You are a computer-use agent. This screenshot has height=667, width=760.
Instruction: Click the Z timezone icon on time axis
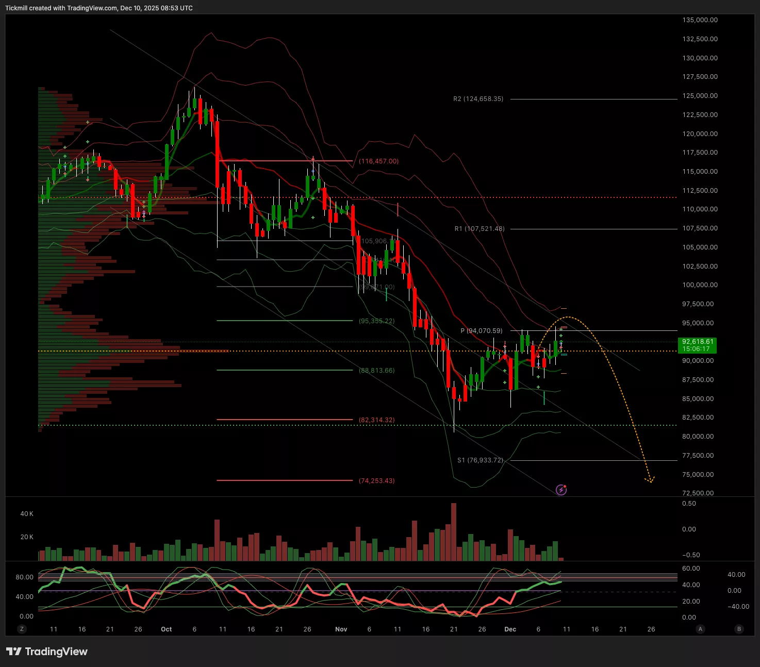click(22, 629)
